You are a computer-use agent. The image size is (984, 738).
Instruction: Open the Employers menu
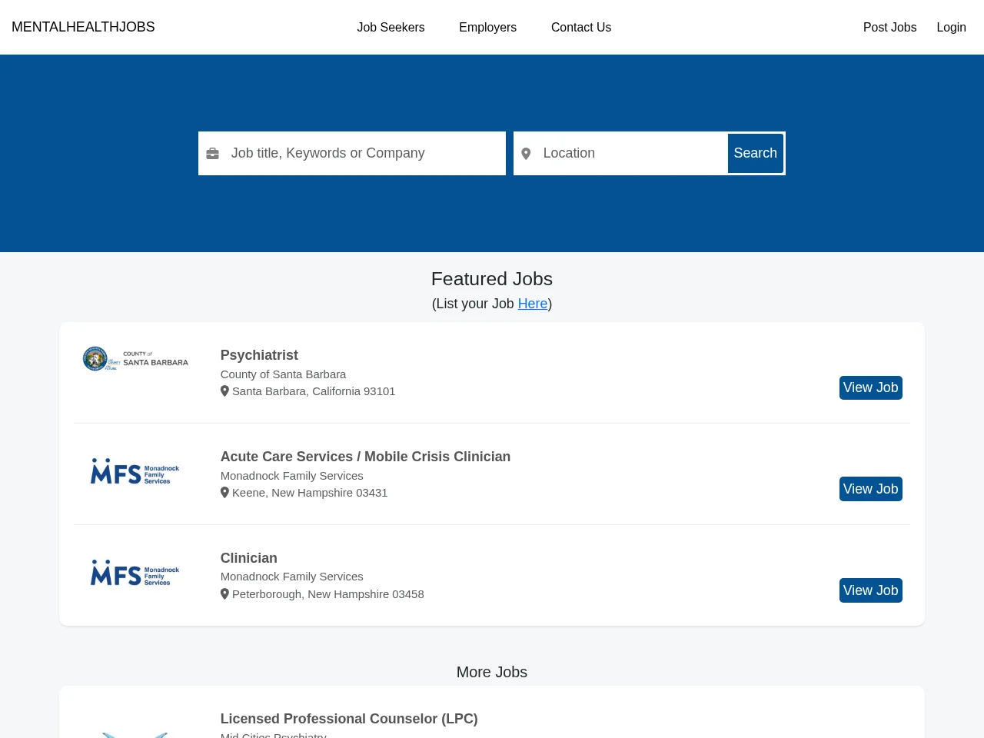point(488,28)
